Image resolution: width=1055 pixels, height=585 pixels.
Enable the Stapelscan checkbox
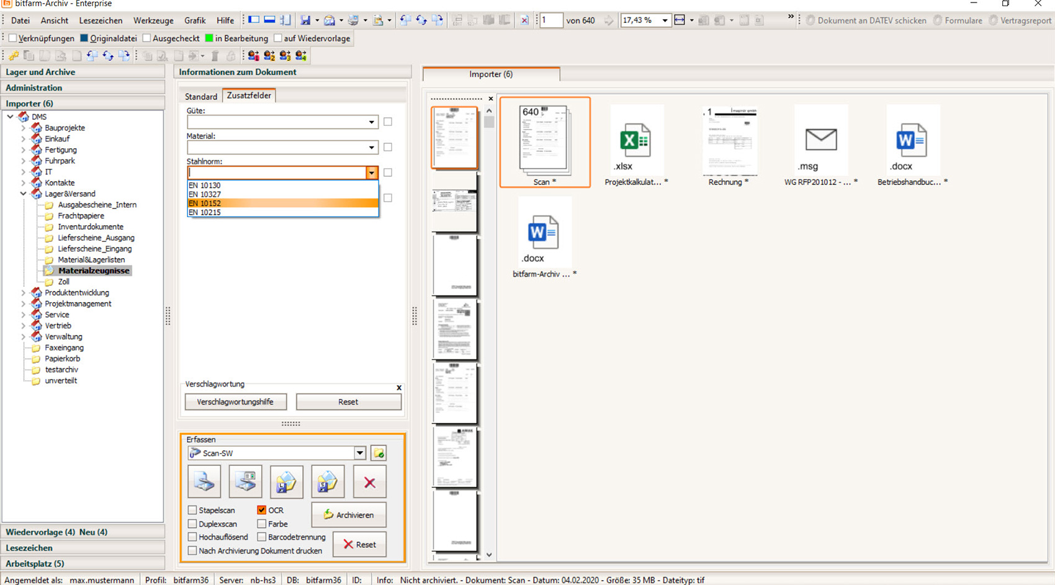point(192,510)
